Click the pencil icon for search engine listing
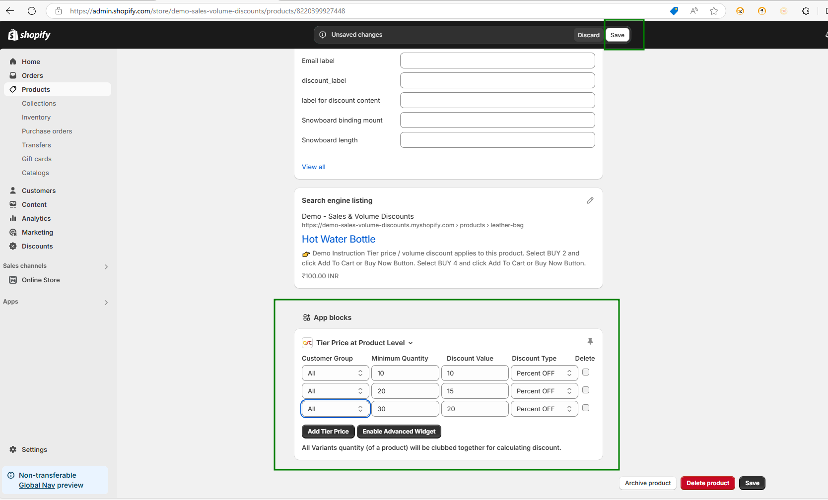The height and width of the screenshot is (500, 828). [x=590, y=200]
